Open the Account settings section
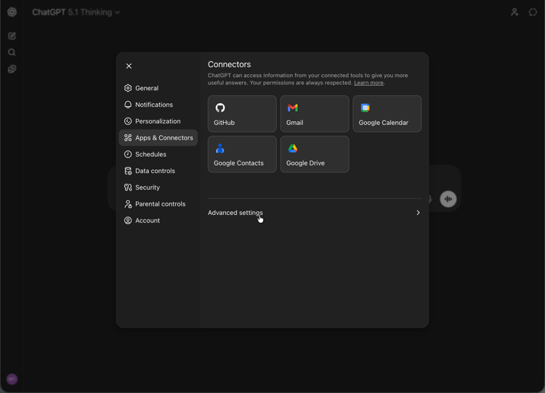 coord(158,221)
